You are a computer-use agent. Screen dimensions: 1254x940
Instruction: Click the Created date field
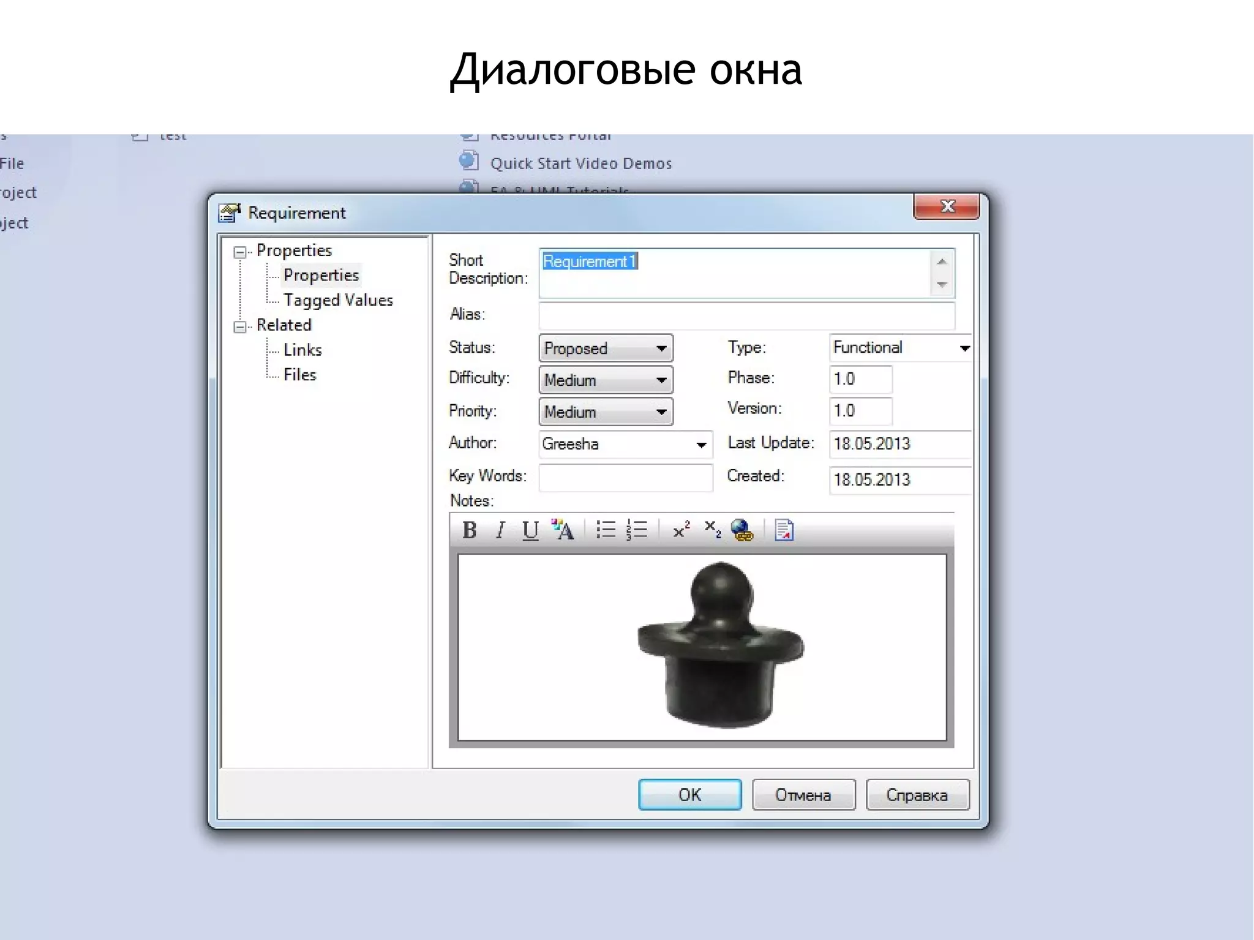(x=900, y=479)
